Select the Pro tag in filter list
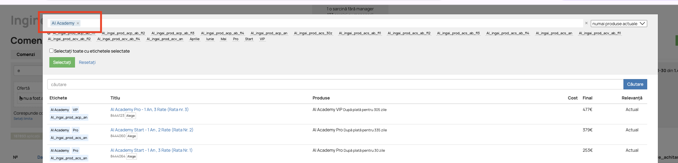Screen dimensions: 678x163 click(x=236, y=39)
